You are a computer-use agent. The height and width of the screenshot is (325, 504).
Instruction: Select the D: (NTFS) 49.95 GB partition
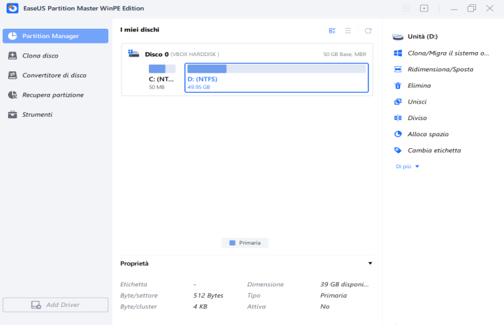point(276,78)
